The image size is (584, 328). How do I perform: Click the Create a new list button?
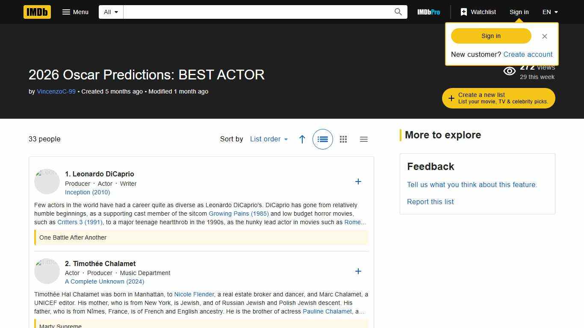pyautogui.click(x=498, y=98)
